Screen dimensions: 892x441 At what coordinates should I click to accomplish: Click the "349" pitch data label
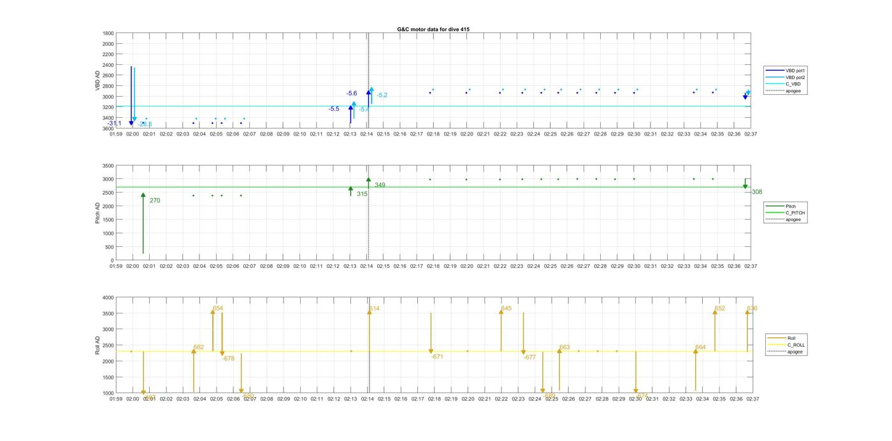380,185
